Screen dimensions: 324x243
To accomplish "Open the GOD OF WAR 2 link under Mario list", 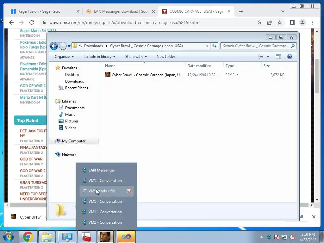I will click(x=33, y=86).
